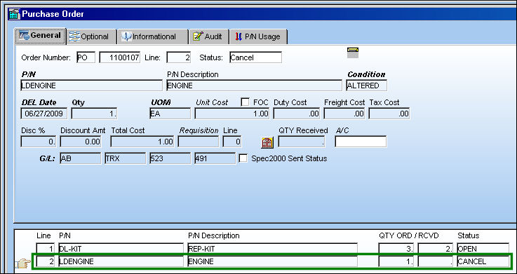
Task: Click the G/L field showing TRX
Action: click(x=125, y=158)
